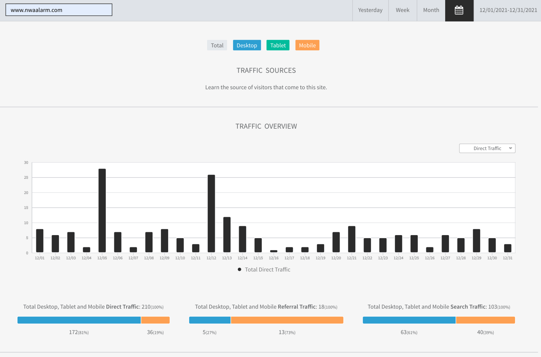Click the www.nwaalarm.com site input field
The height and width of the screenshot is (357, 541).
pyautogui.click(x=59, y=10)
